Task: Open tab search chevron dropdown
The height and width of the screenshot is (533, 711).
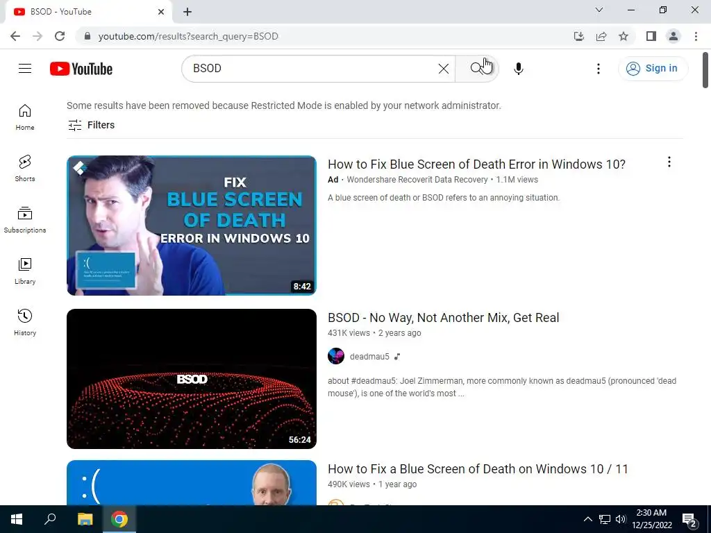Action: [599, 10]
